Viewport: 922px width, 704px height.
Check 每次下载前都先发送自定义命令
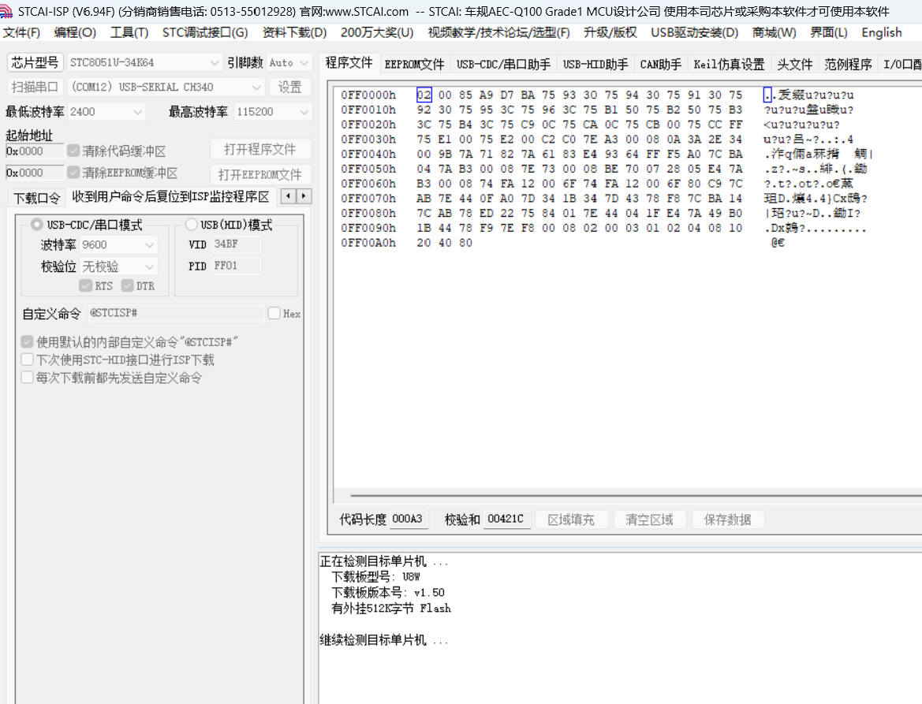click(x=27, y=378)
